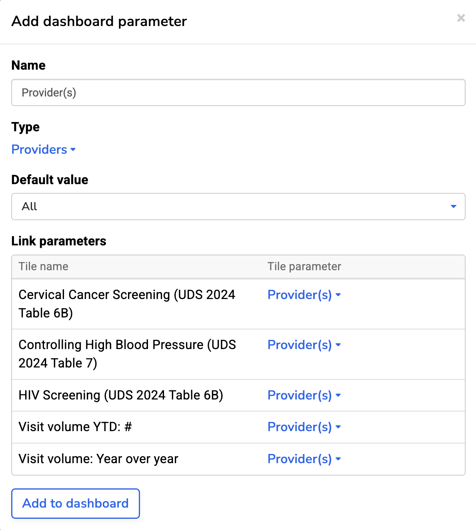Open Visit volume YTD parameter dropdown
The width and height of the screenshot is (476, 530).
tap(304, 427)
